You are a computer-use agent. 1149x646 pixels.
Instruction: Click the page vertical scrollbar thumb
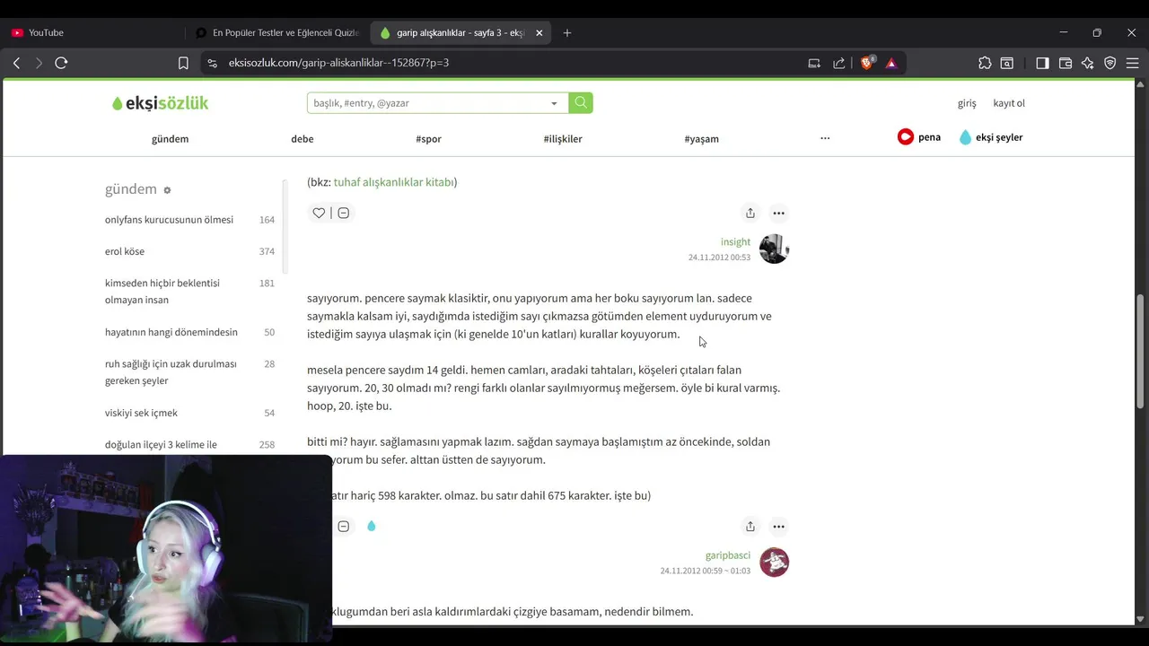click(1141, 350)
